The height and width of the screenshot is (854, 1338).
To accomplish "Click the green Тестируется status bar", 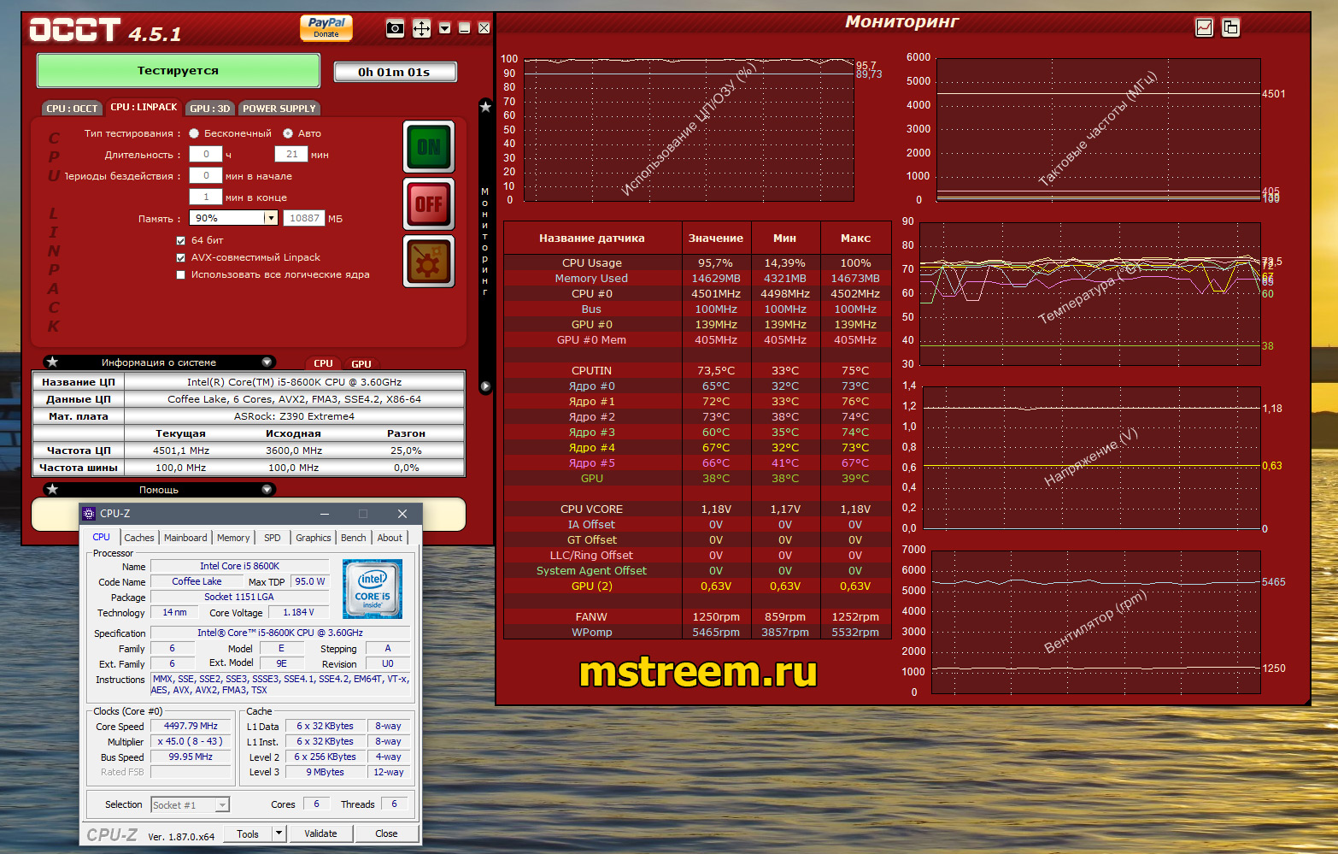I will [x=179, y=71].
